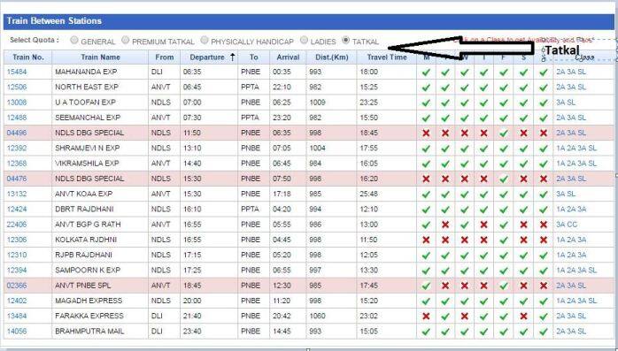Click Friday green check of train 04496
Screen dimensions: 618x351
503,133
